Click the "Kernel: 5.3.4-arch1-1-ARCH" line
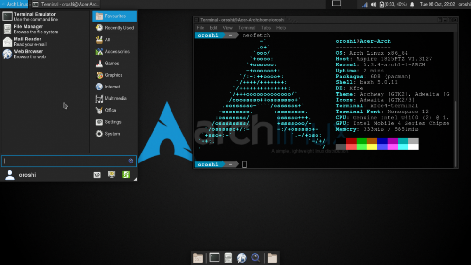Viewport: 471px width, 265px height. point(380,64)
